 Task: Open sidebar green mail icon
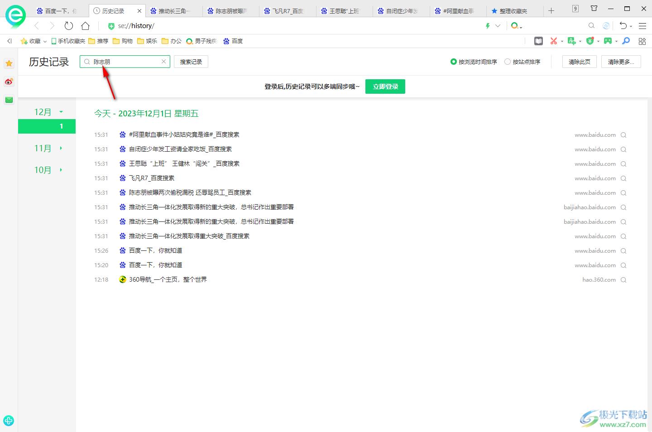(9, 100)
